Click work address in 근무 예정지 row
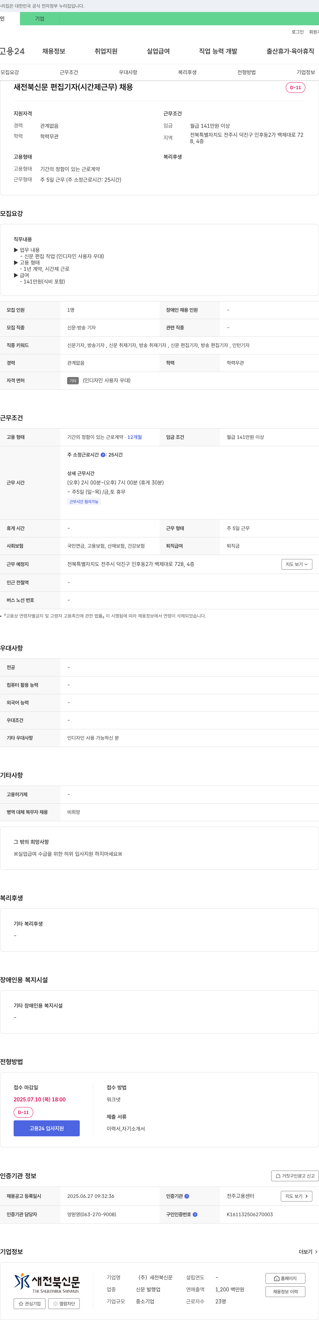The image size is (319, 1320). tap(131, 564)
